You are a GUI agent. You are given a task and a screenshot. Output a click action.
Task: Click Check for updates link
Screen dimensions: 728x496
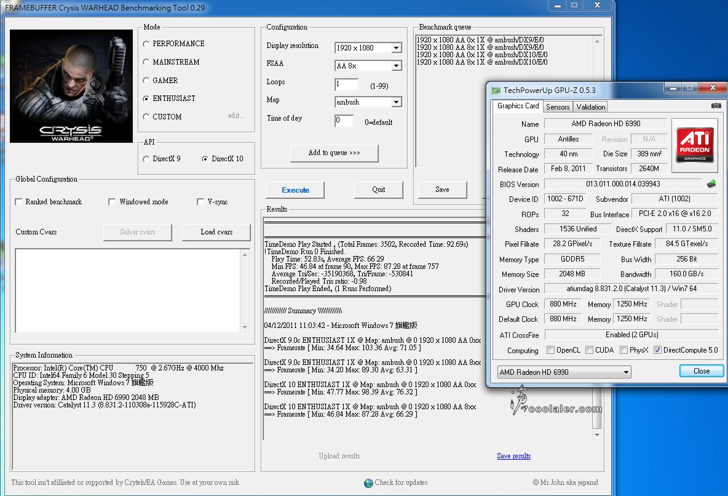point(401,482)
